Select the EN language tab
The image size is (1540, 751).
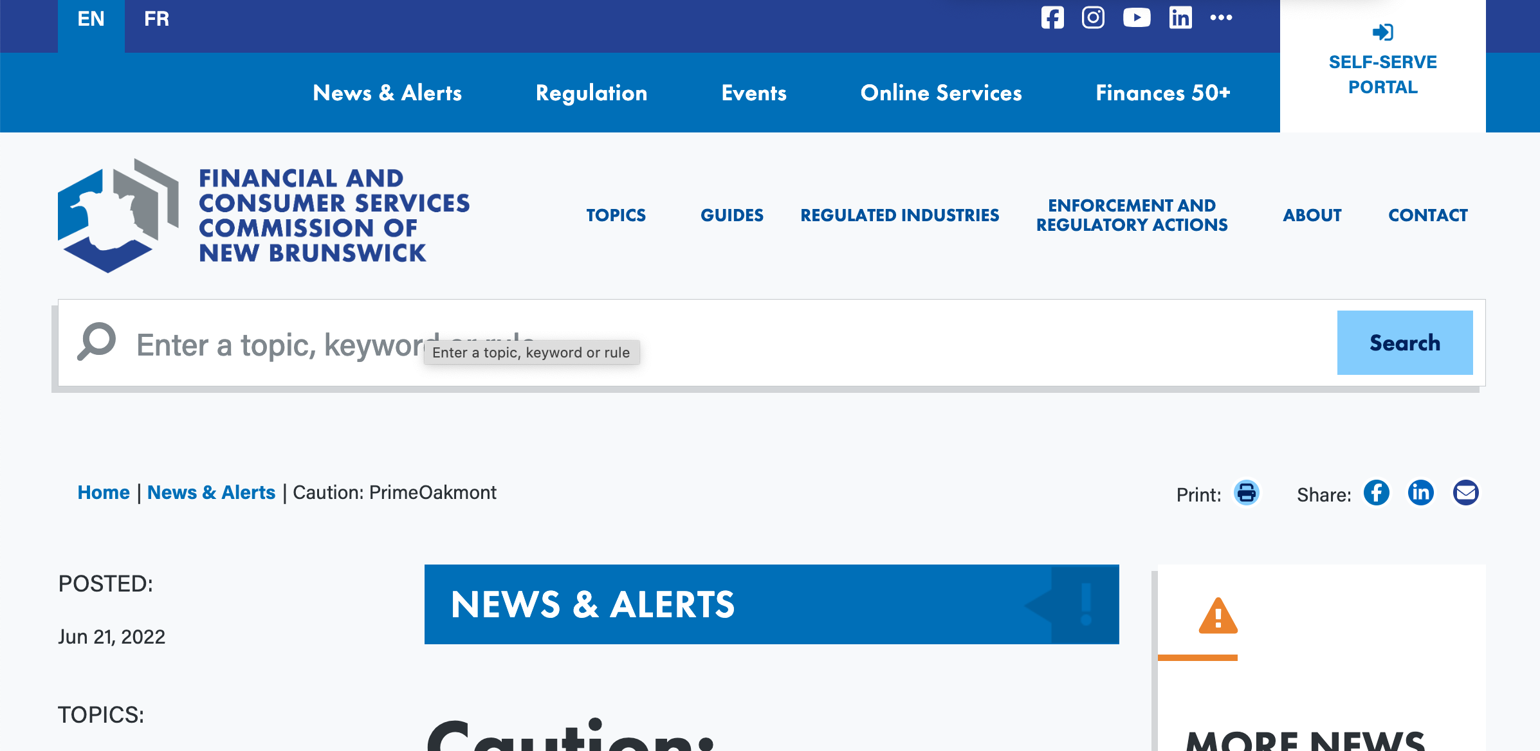point(91,19)
